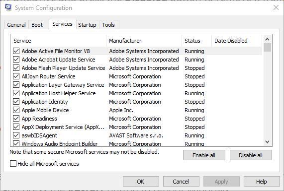284x191 pixels.
Task: Confirm with the OK button
Action: 141,182
